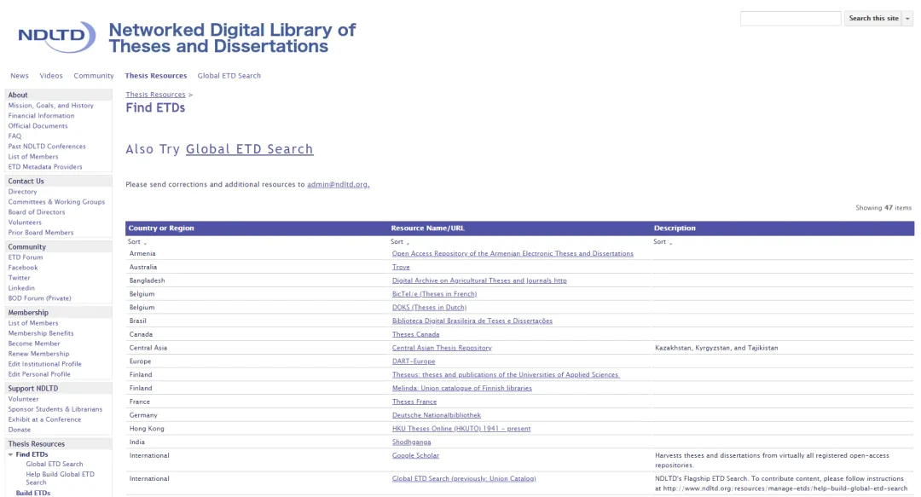The height and width of the screenshot is (497, 921).
Task: Click the NDLTD logo
Action: click(57, 37)
